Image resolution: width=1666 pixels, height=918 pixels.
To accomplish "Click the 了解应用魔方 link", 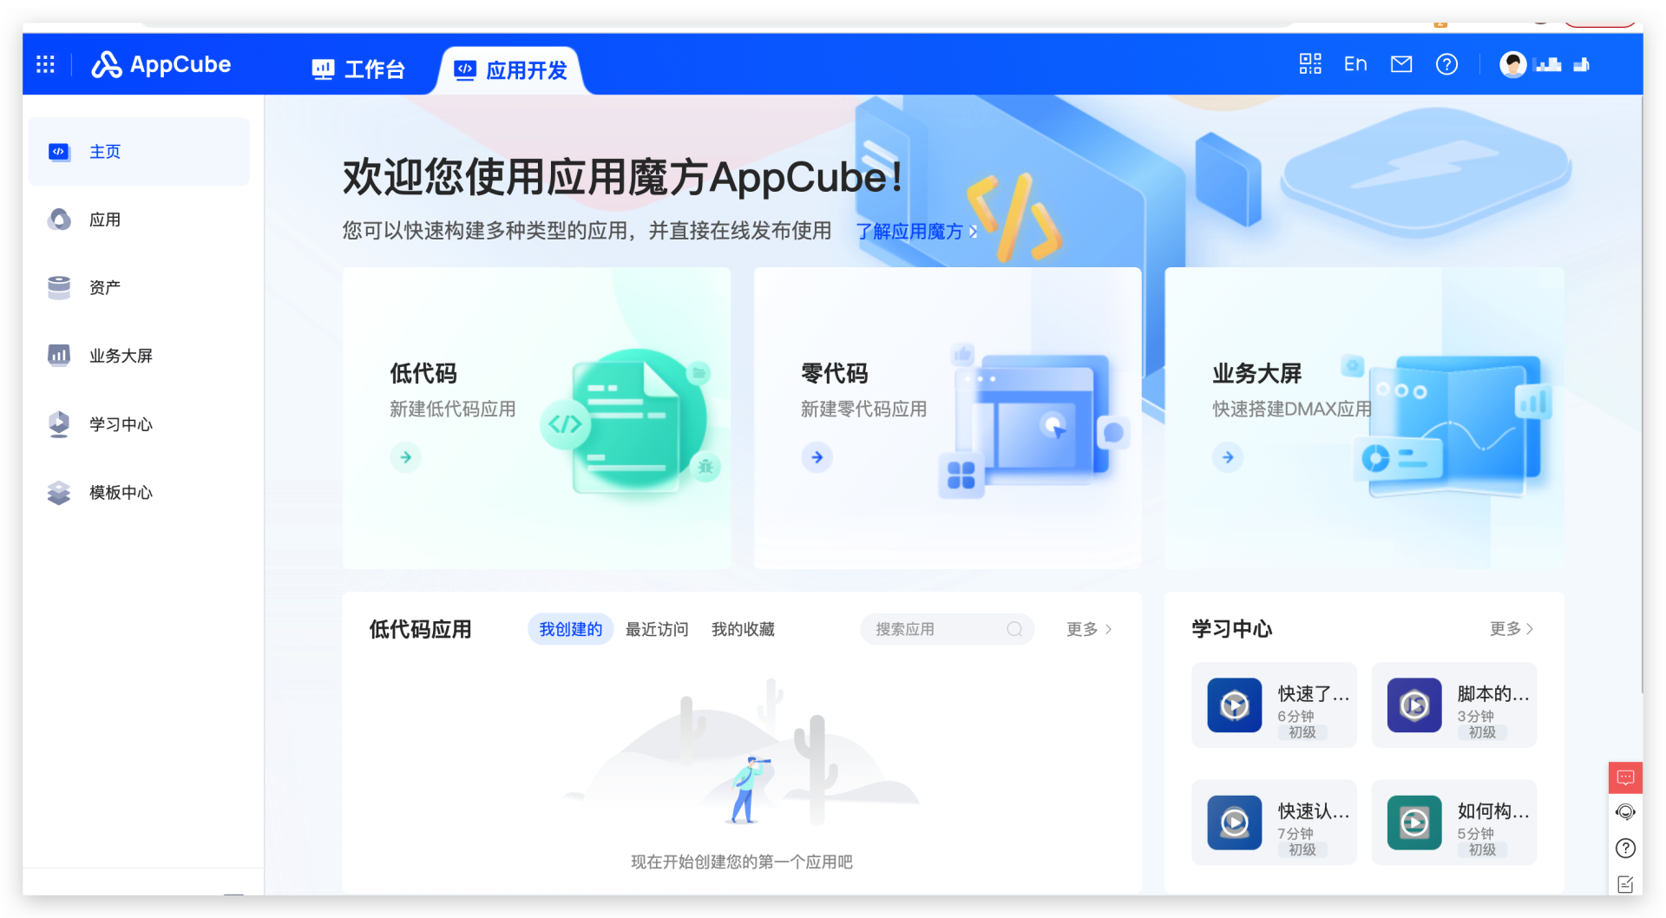I will [916, 232].
